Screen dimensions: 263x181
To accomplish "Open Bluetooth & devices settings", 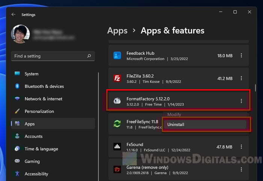I will [x=53, y=86].
